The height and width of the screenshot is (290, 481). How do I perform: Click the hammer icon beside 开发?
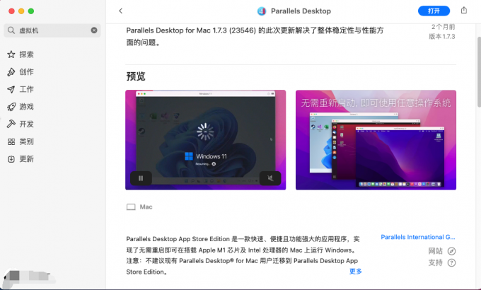click(x=11, y=124)
